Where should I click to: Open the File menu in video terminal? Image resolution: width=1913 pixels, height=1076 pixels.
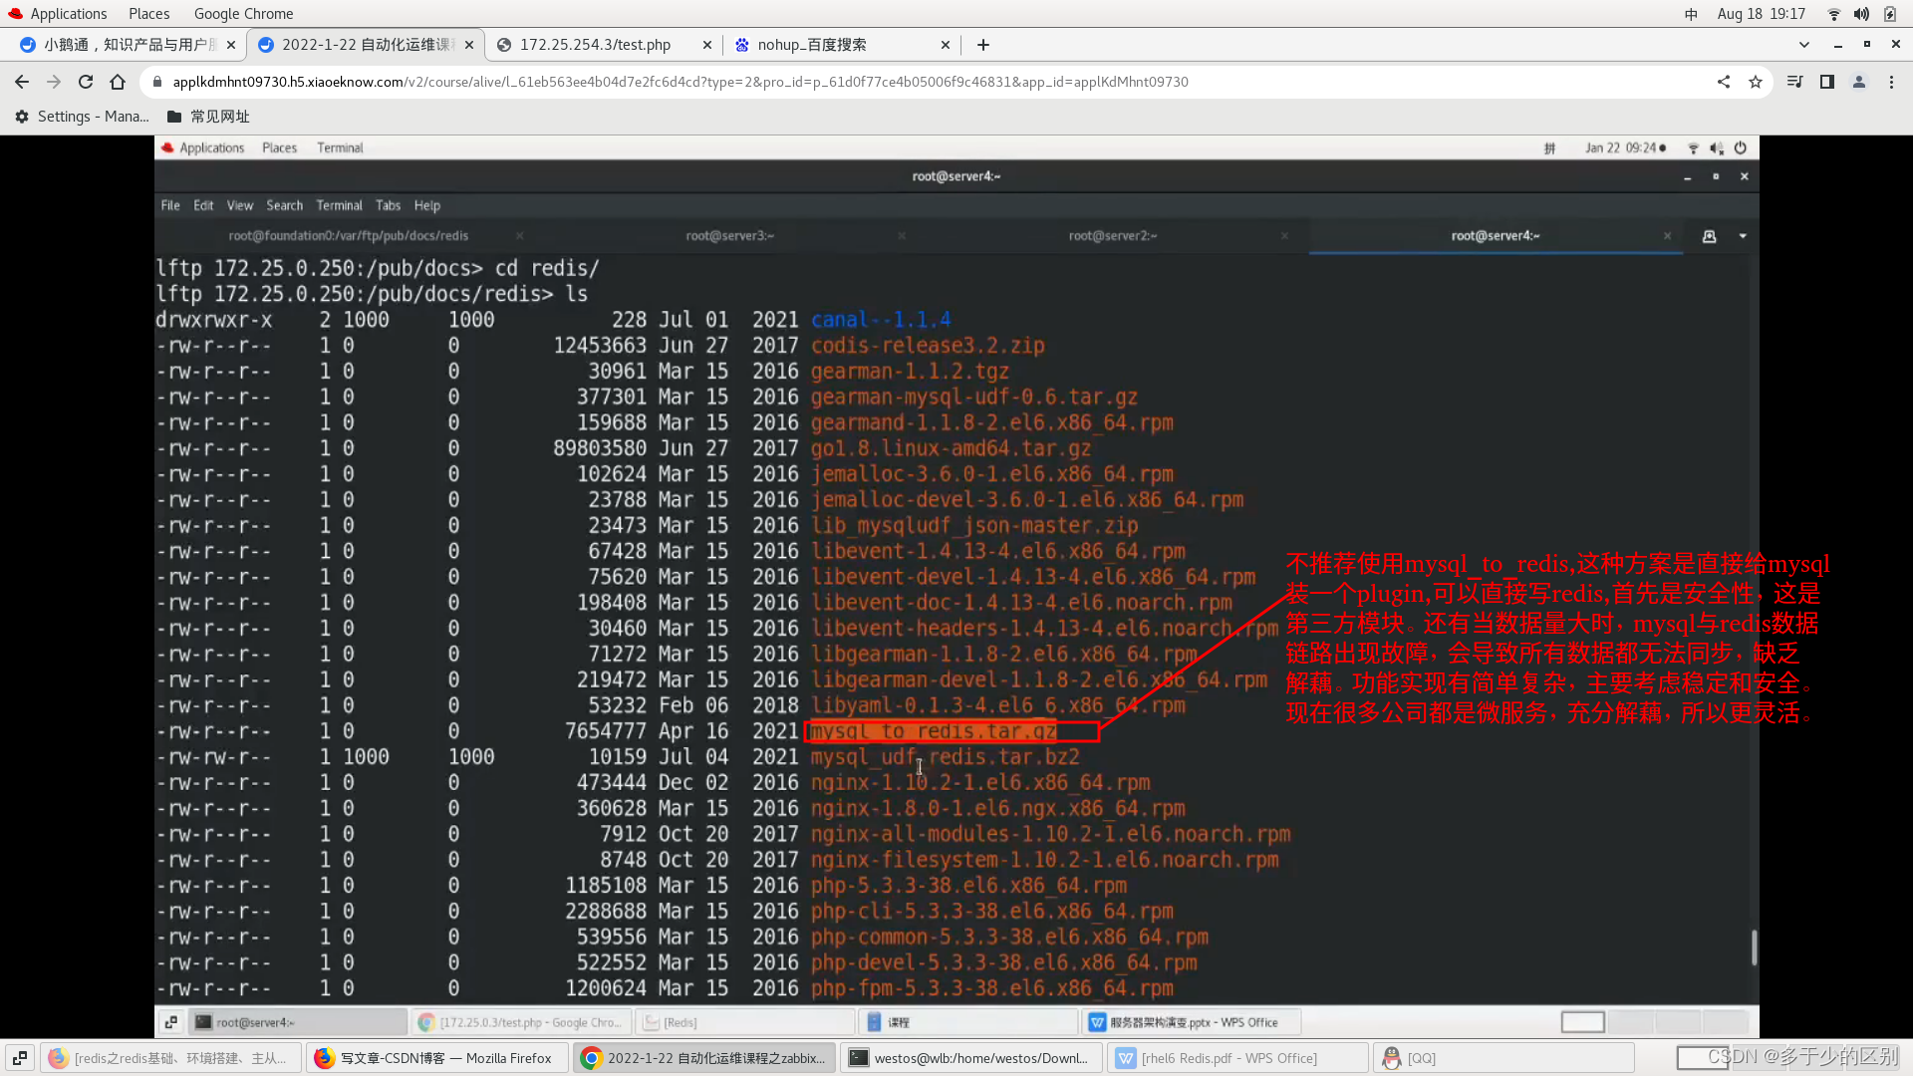[170, 205]
